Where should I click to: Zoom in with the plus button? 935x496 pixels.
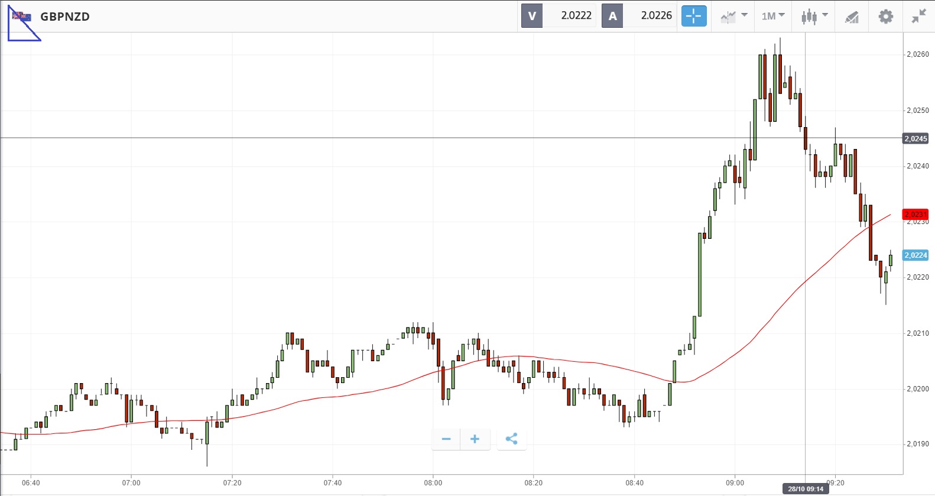(x=475, y=439)
